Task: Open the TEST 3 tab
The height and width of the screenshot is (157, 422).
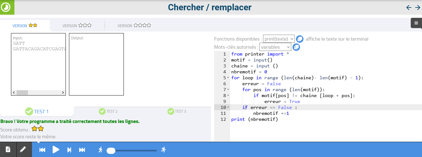Action: 177,111
